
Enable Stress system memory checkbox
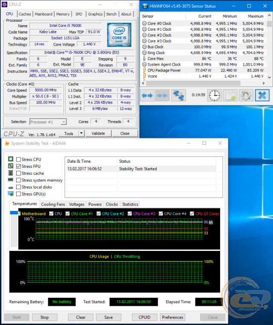click(18, 180)
